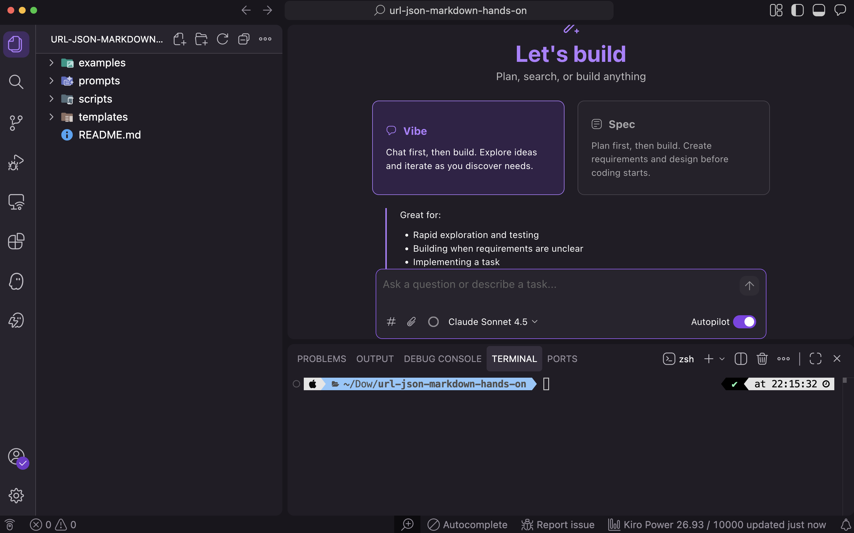
Task: Show errors and warnings count in status bar
Action: (x=53, y=524)
